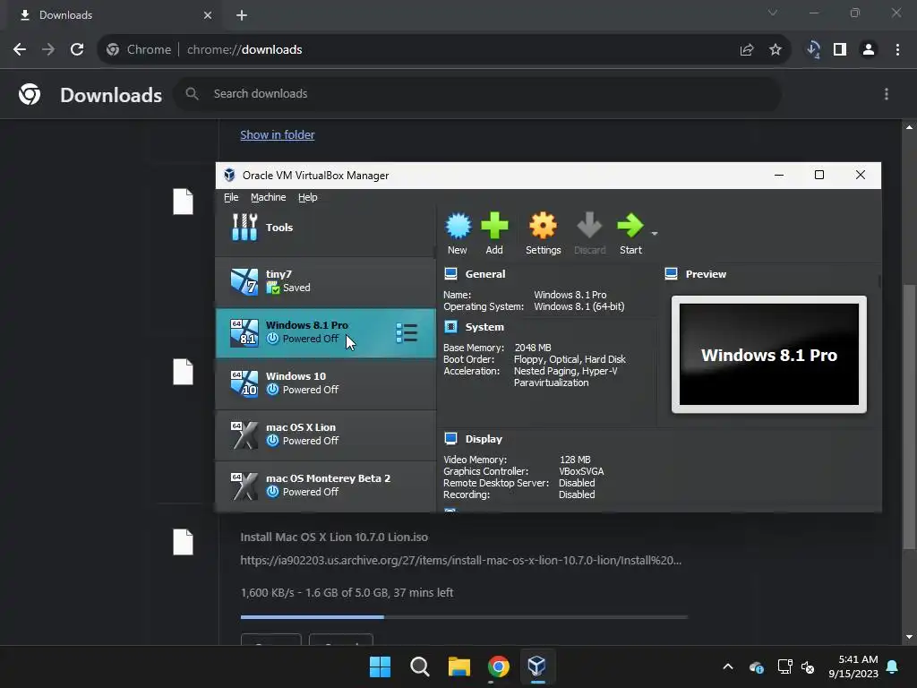Open the tab search chevron in Chrome
The width and height of the screenshot is (917, 688).
pyautogui.click(x=773, y=13)
